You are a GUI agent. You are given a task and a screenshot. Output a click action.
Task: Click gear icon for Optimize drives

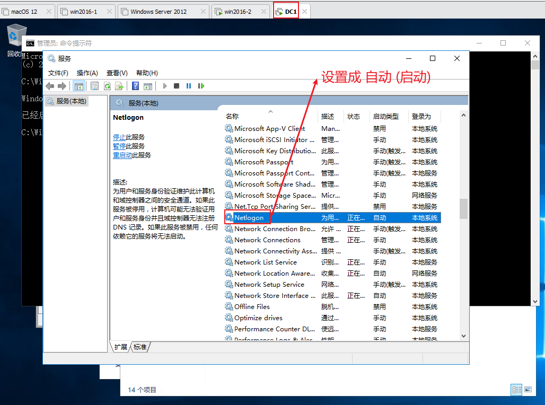tap(228, 318)
